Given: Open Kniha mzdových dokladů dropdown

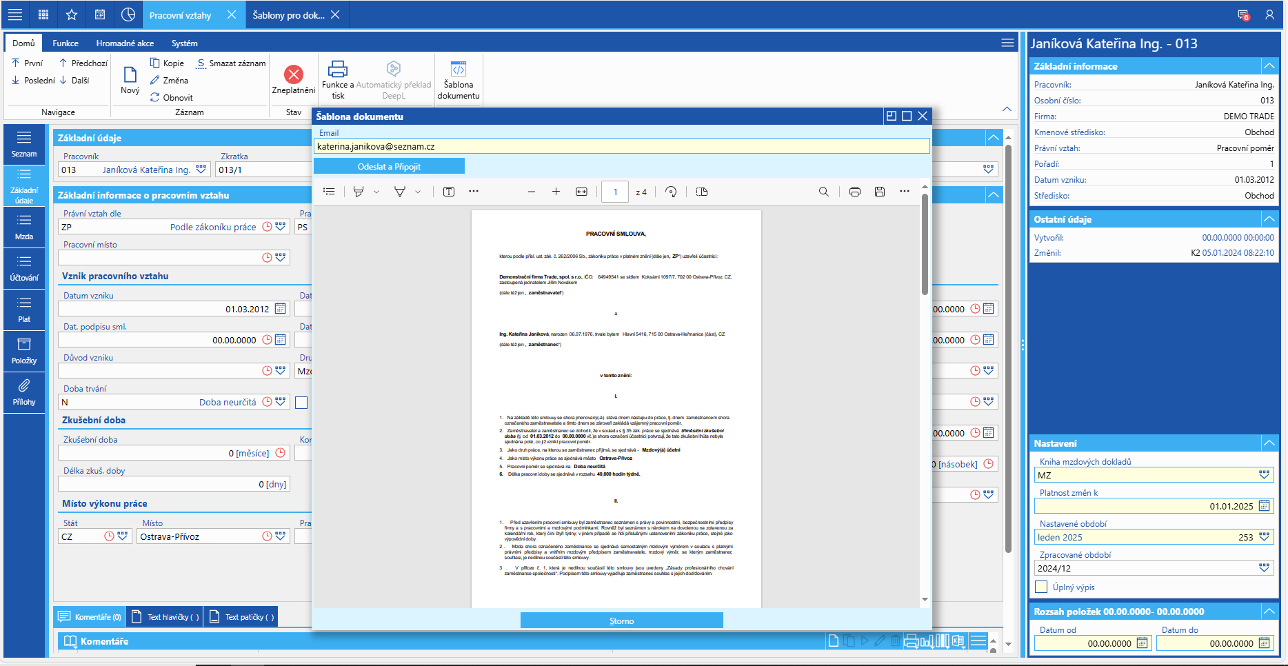Looking at the screenshot, I should pos(1264,475).
